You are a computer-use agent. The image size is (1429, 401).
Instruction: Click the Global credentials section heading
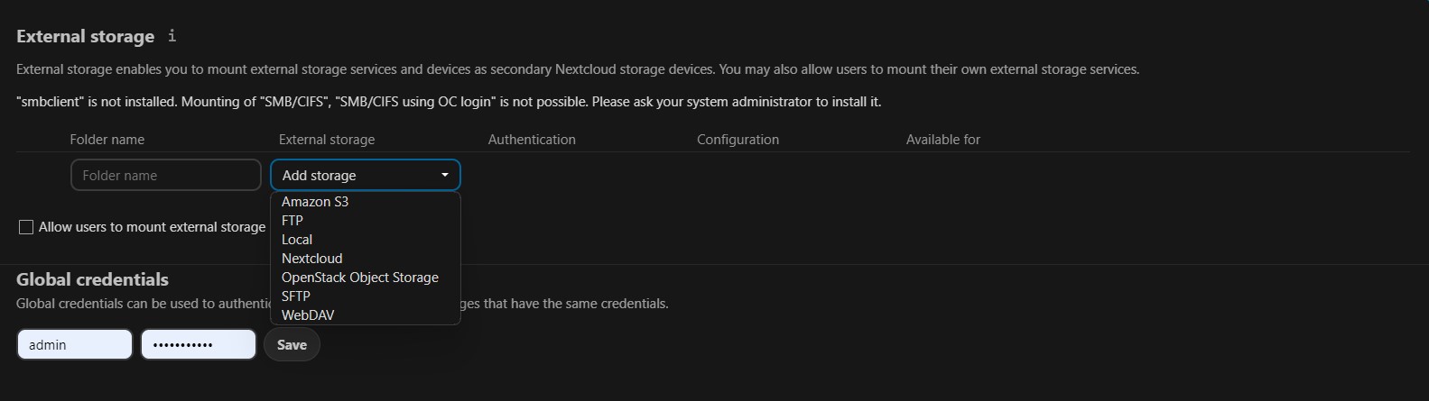92,279
